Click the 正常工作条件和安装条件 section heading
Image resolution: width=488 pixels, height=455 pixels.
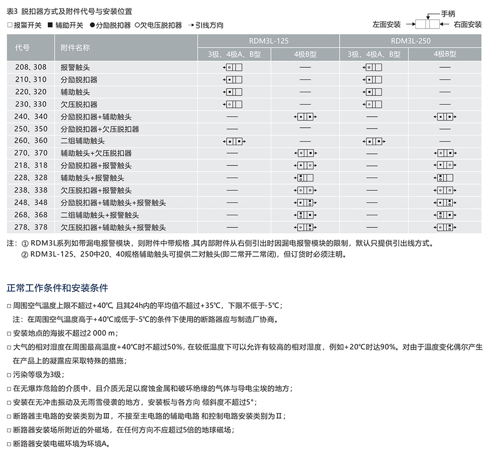[57, 288]
